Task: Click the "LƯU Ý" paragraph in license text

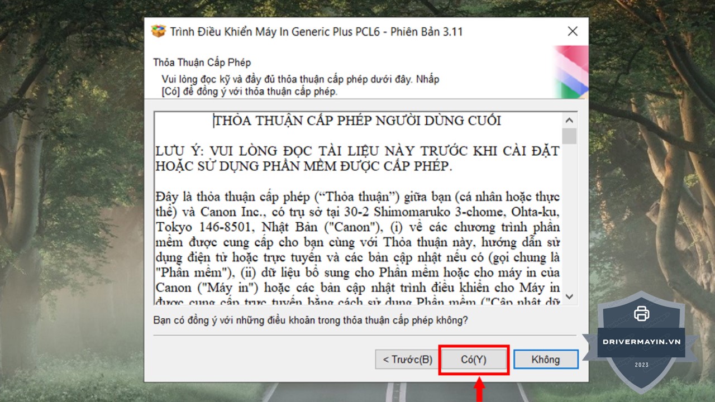Action: pyautogui.click(x=357, y=159)
